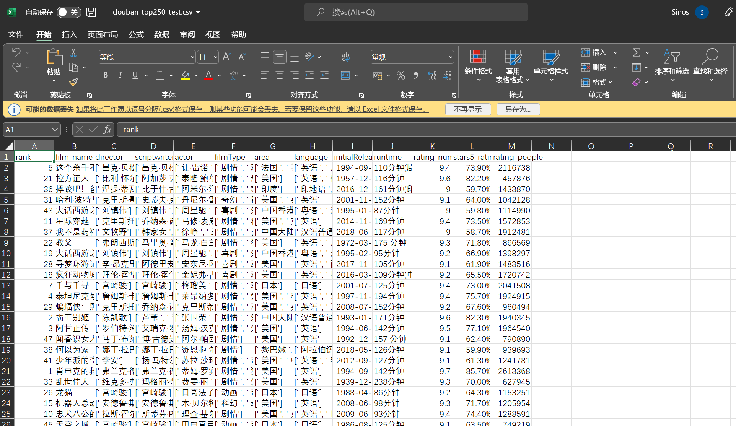Click the data loss warning link text
The width and height of the screenshot is (736, 426).
tap(252, 109)
